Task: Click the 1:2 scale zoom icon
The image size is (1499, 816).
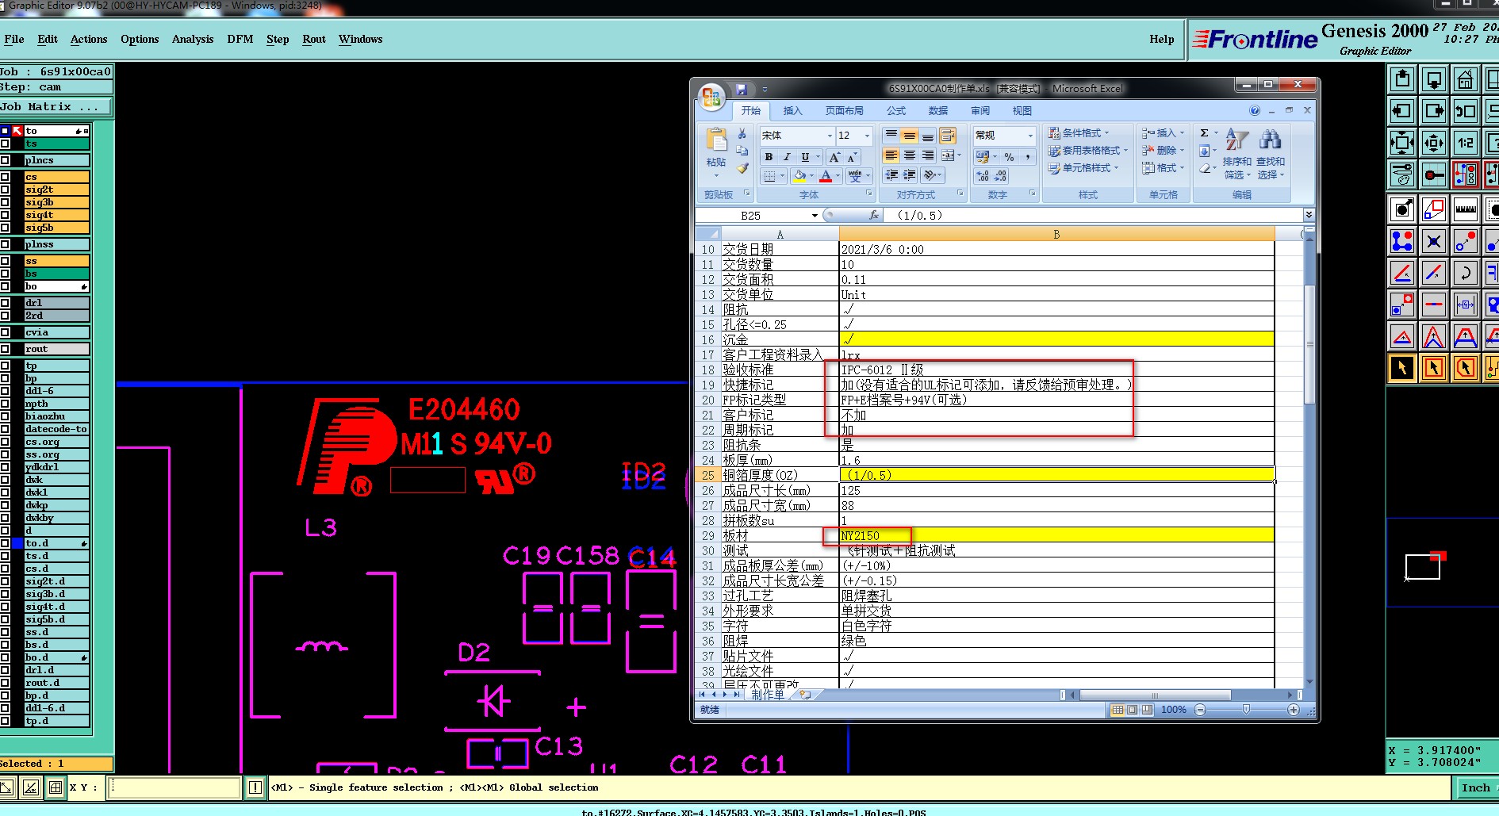Action: [1465, 143]
